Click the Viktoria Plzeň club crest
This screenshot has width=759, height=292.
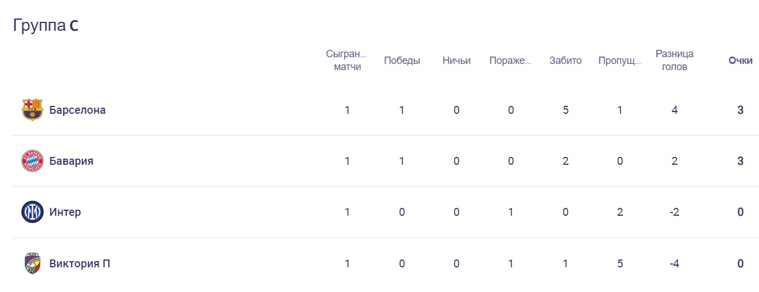tap(32, 263)
